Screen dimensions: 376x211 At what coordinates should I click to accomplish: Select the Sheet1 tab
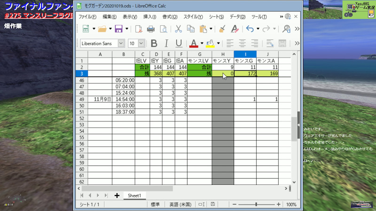[x=134, y=196]
